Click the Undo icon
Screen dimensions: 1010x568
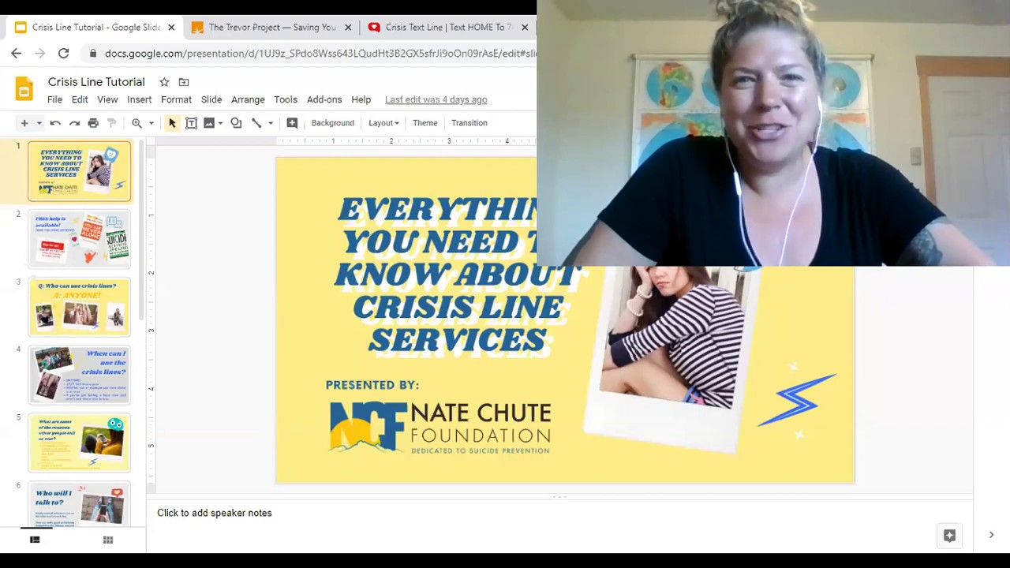(x=55, y=123)
